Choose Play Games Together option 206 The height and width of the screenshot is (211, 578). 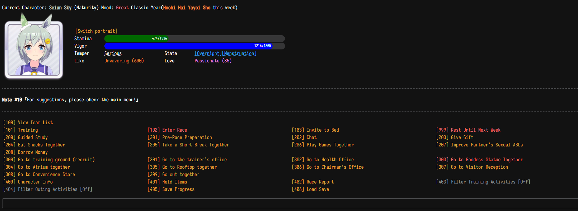pyautogui.click(x=323, y=145)
